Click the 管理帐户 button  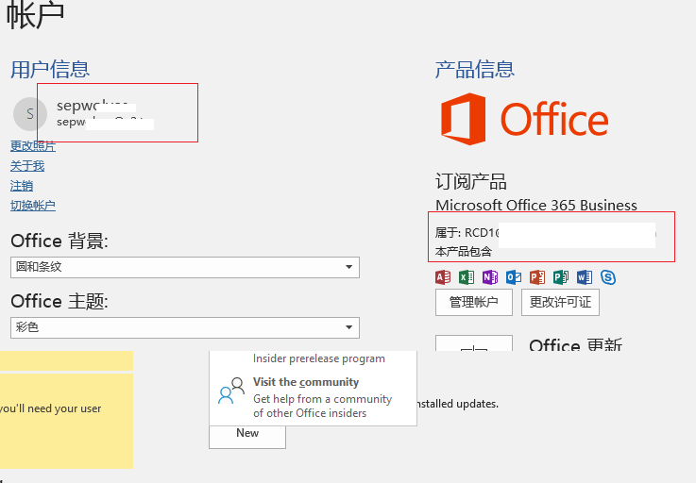(x=474, y=303)
